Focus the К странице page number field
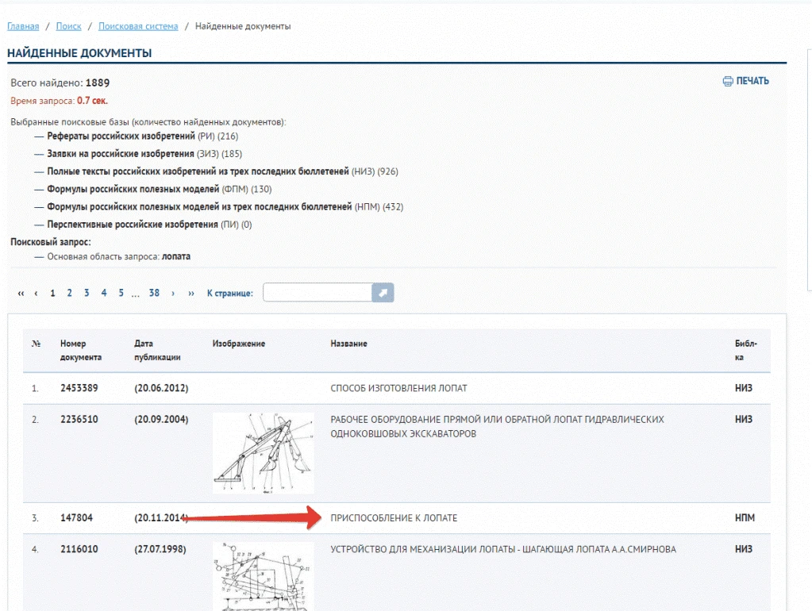 [x=317, y=293]
